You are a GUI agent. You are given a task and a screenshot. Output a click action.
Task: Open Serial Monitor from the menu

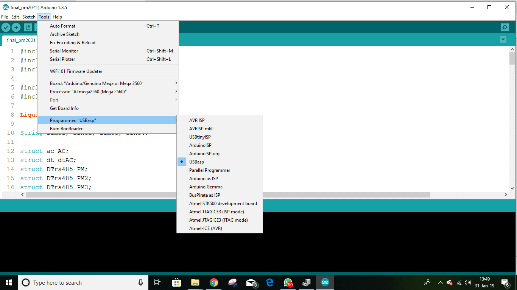[108, 51]
